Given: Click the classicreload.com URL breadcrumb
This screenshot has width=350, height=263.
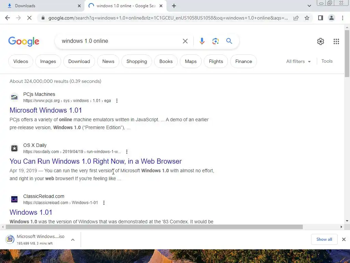Looking at the screenshot, I should point(60,203).
